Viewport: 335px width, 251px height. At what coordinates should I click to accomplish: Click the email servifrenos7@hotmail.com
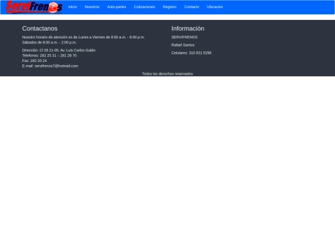[56, 66]
